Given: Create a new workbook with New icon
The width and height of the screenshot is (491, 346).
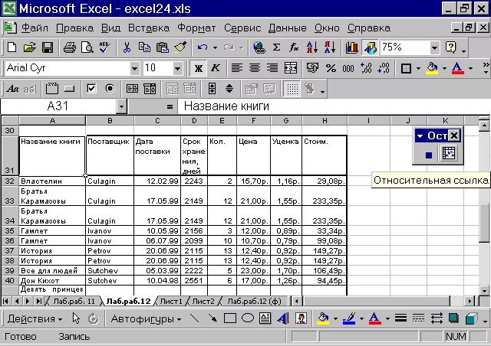Looking at the screenshot, I should pos(12,47).
